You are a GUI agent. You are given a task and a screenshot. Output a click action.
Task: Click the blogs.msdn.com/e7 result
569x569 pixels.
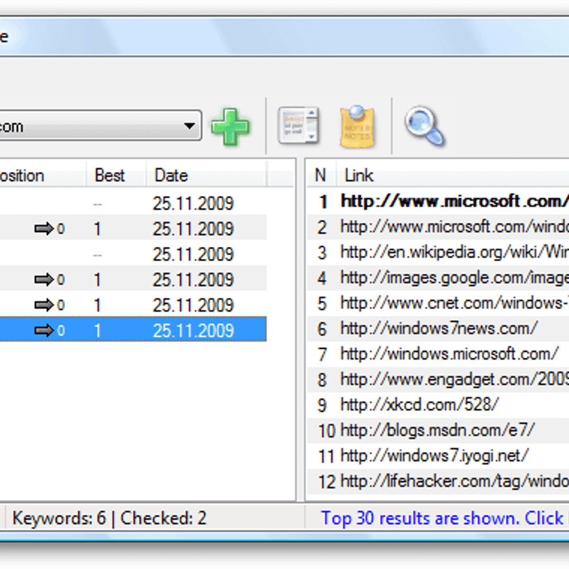click(x=437, y=430)
